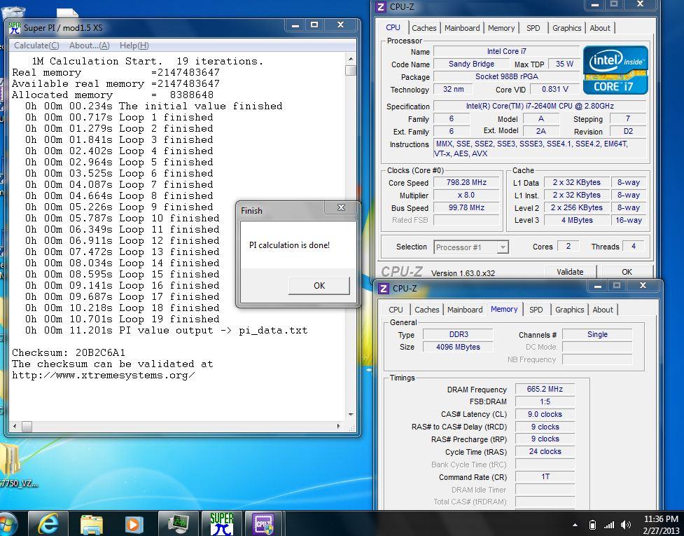Click the CAS# Latency 9.0 clocks value

pyautogui.click(x=545, y=414)
